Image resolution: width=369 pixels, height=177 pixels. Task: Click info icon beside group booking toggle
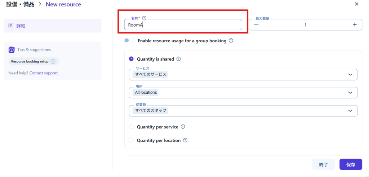[231, 41]
